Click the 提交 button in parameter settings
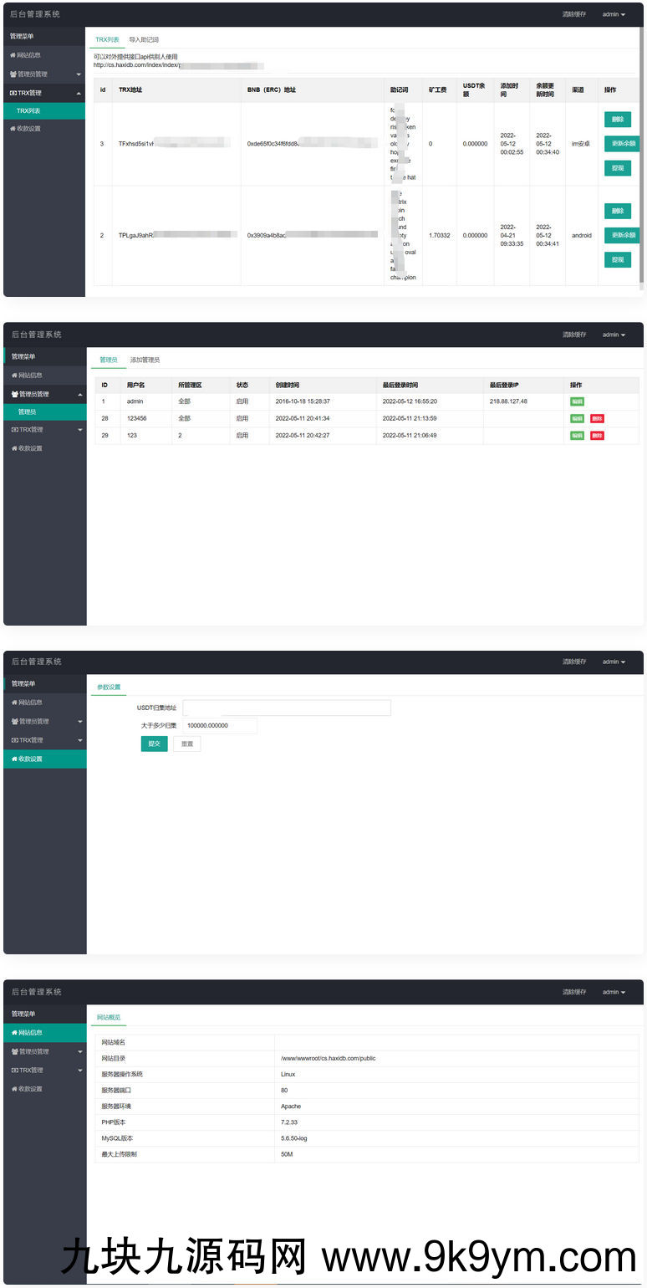 point(154,744)
